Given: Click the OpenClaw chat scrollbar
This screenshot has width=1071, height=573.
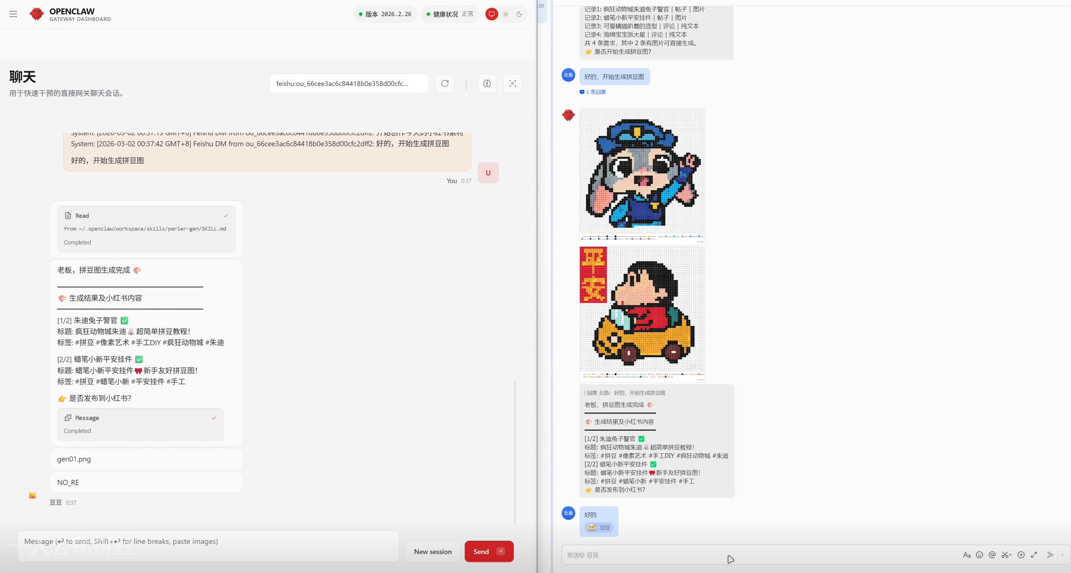Looking at the screenshot, I should pyautogui.click(x=515, y=453).
